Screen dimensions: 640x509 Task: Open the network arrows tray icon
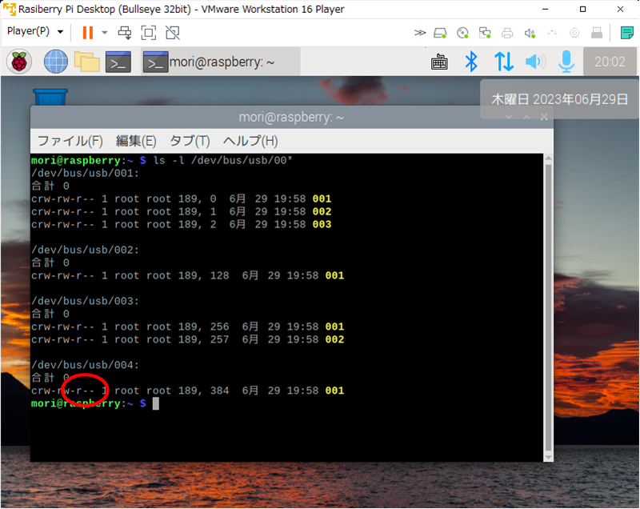pos(504,62)
